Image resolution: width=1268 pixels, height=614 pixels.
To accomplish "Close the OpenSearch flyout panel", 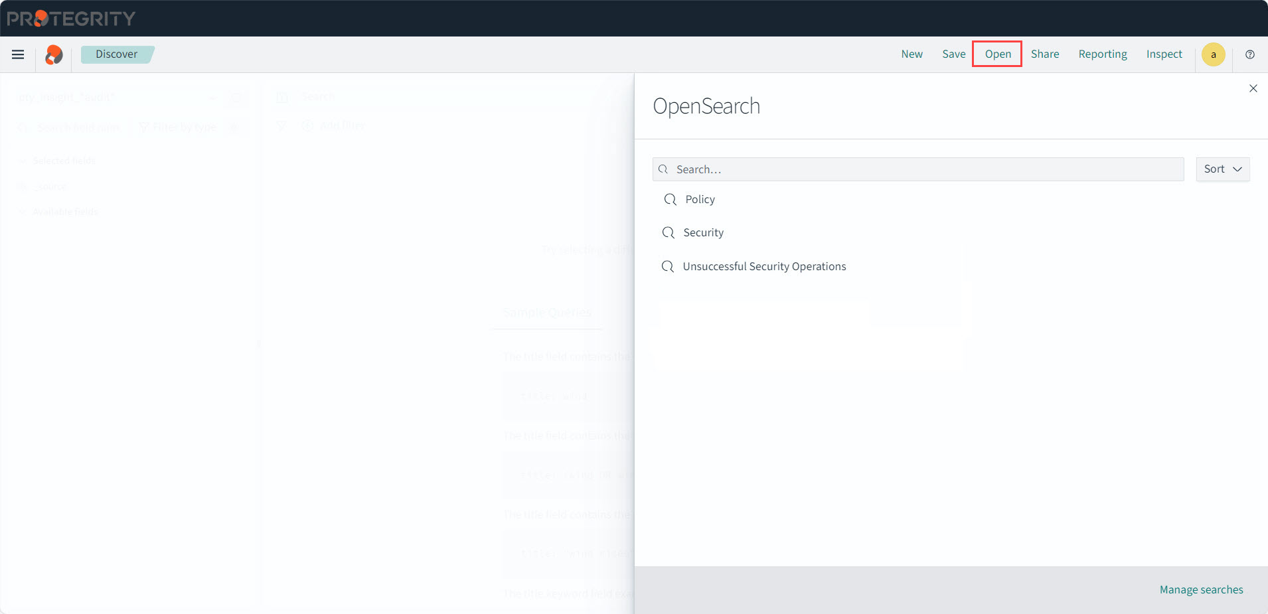I will click(x=1253, y=88).
